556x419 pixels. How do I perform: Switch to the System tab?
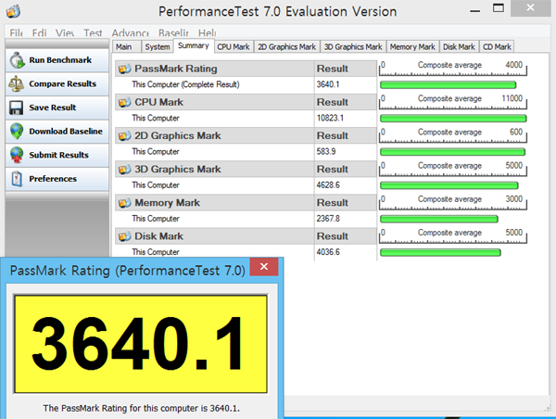coord(158,47)
